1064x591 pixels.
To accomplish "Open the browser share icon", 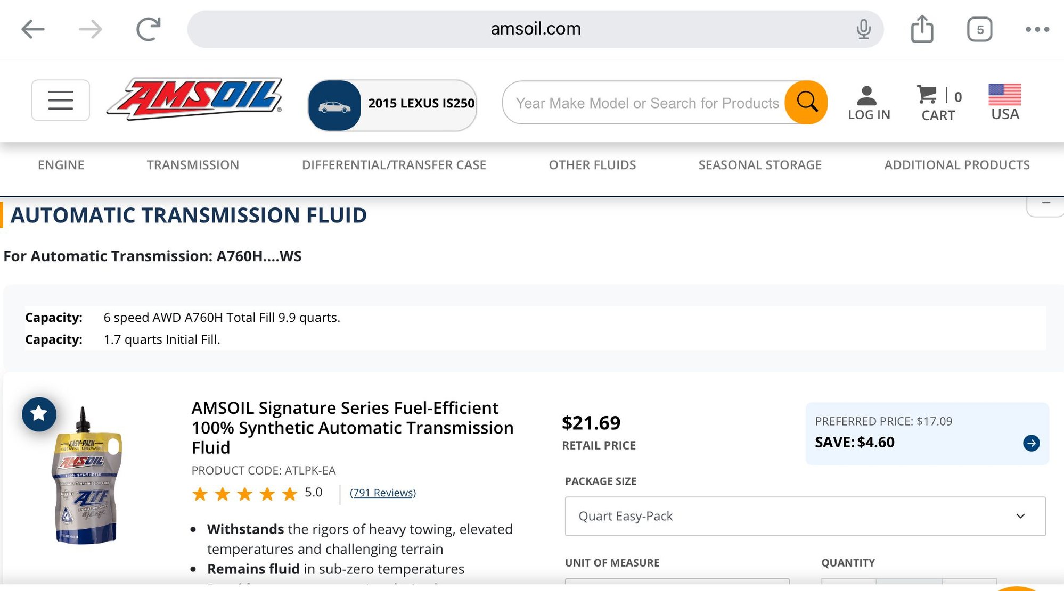I will [x=922, y=29].
